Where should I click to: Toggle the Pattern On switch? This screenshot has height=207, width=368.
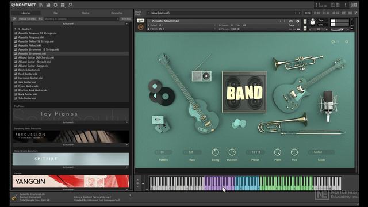click(163, 152)
